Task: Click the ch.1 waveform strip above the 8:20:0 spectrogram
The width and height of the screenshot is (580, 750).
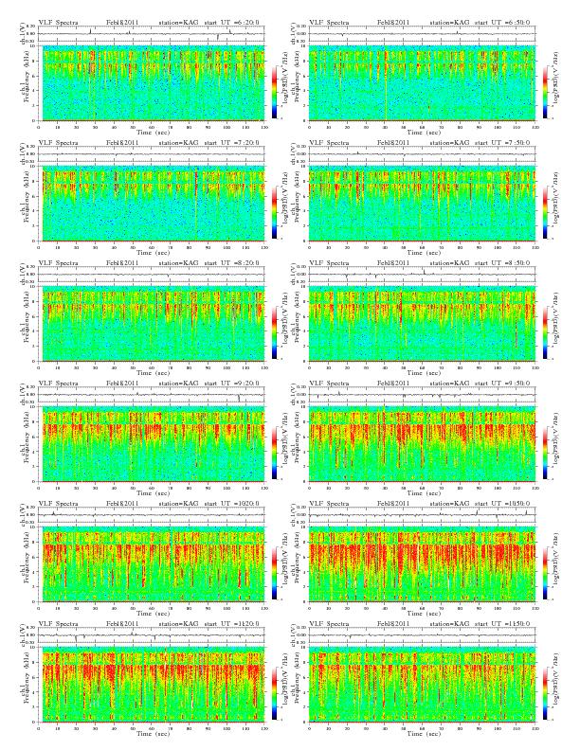Action: click(152, 275)
